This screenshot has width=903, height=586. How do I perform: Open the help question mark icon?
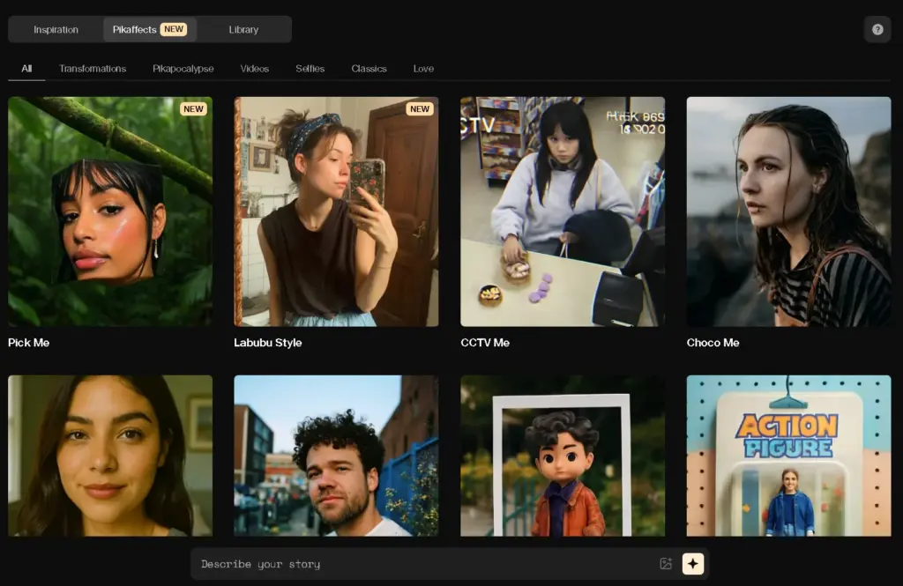877,29
